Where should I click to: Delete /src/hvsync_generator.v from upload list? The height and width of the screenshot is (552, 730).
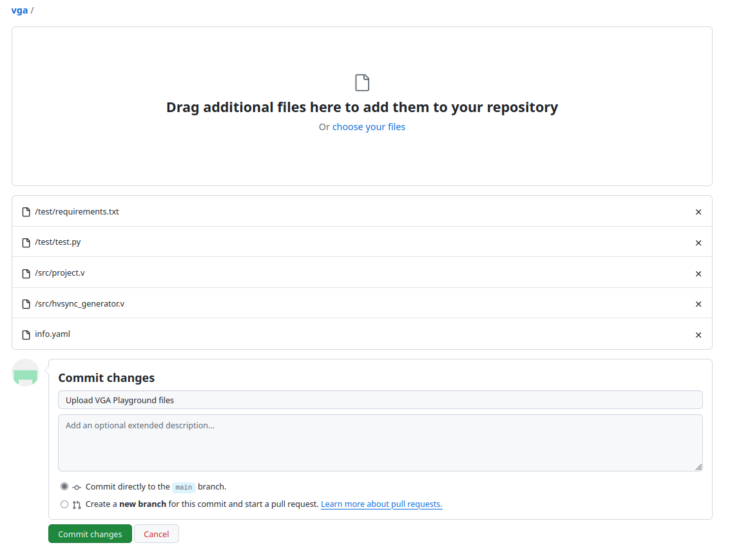point(698,304)
